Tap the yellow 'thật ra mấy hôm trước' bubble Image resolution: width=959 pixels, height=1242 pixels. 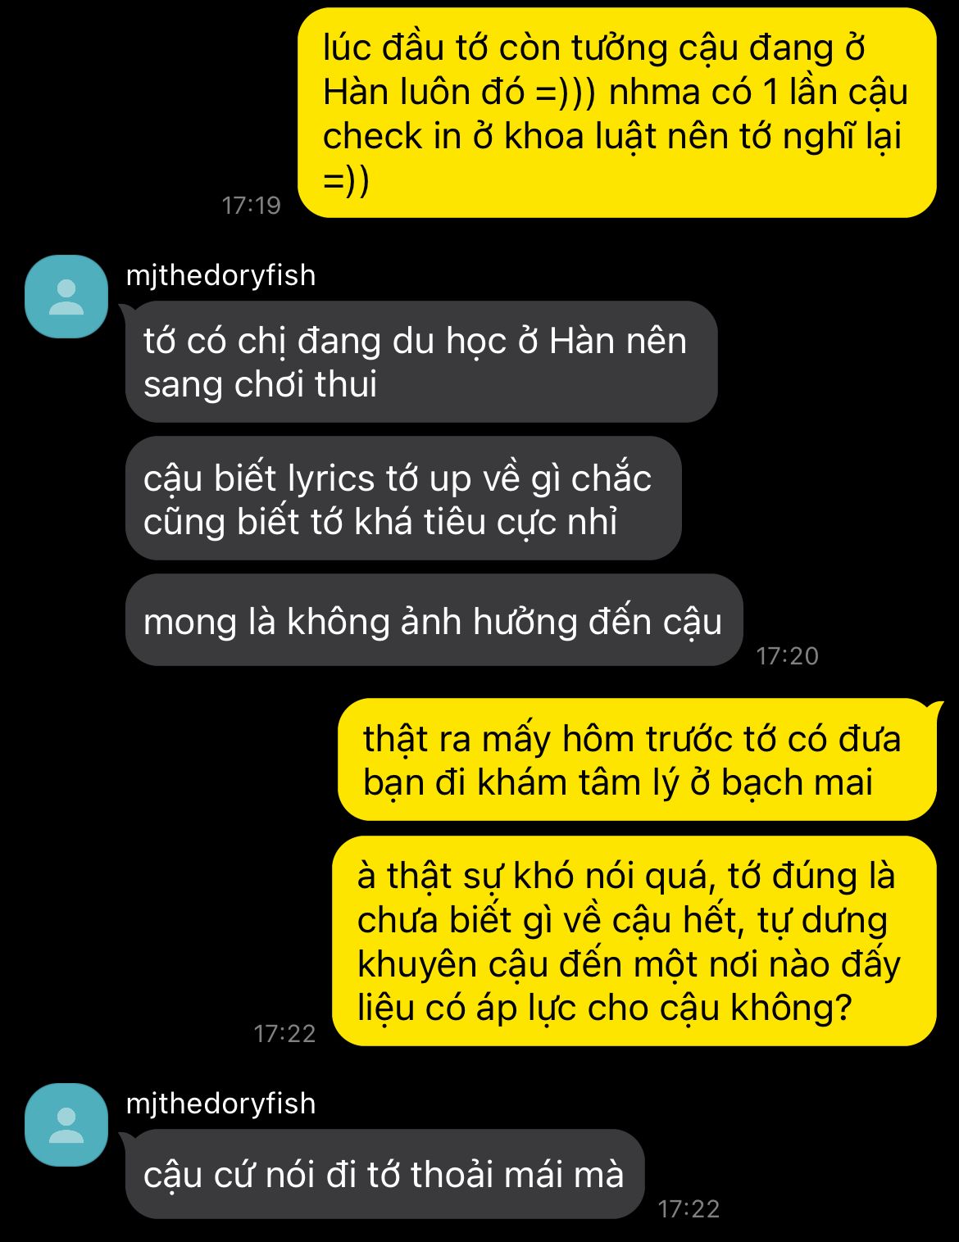coord(638,759)
